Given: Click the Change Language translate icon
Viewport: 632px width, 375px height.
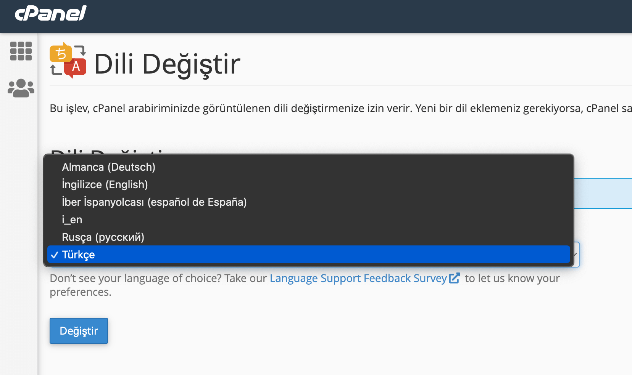Looking at the screenshot, I should [68, 61].
